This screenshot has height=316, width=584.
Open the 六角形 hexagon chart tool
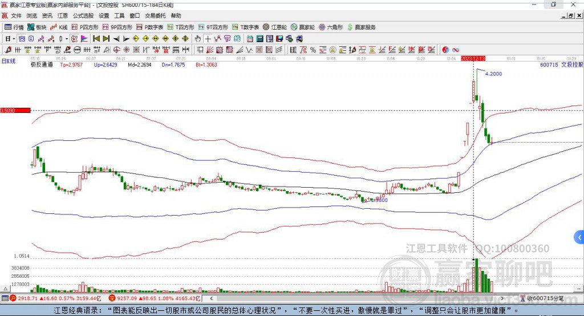pos(331,27)
